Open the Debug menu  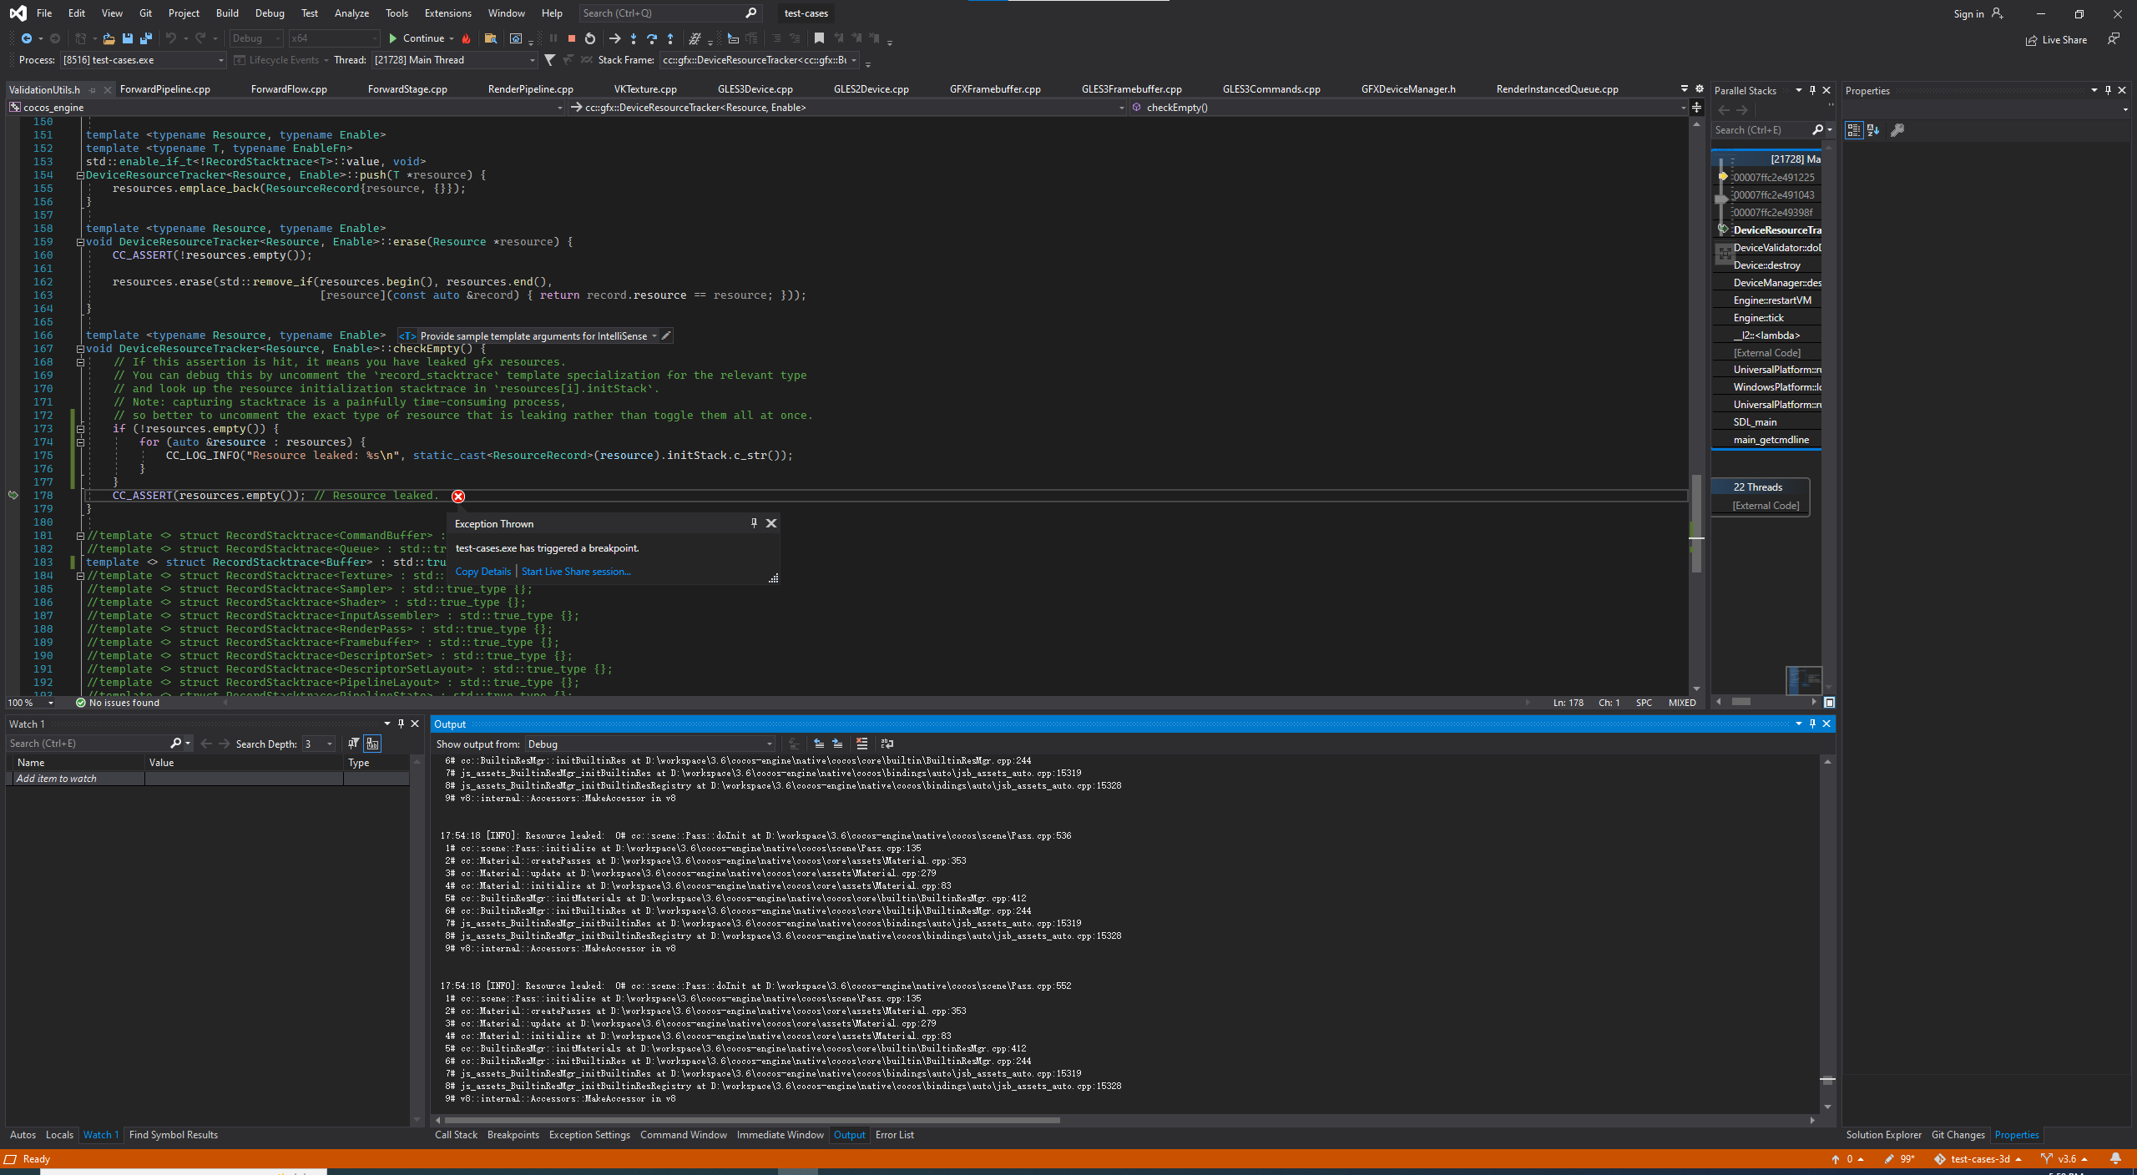(270, 13)
